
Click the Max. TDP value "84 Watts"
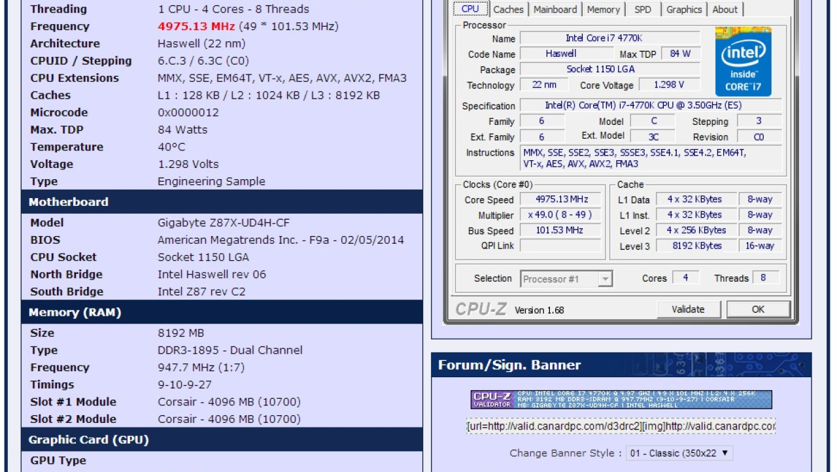182,129
